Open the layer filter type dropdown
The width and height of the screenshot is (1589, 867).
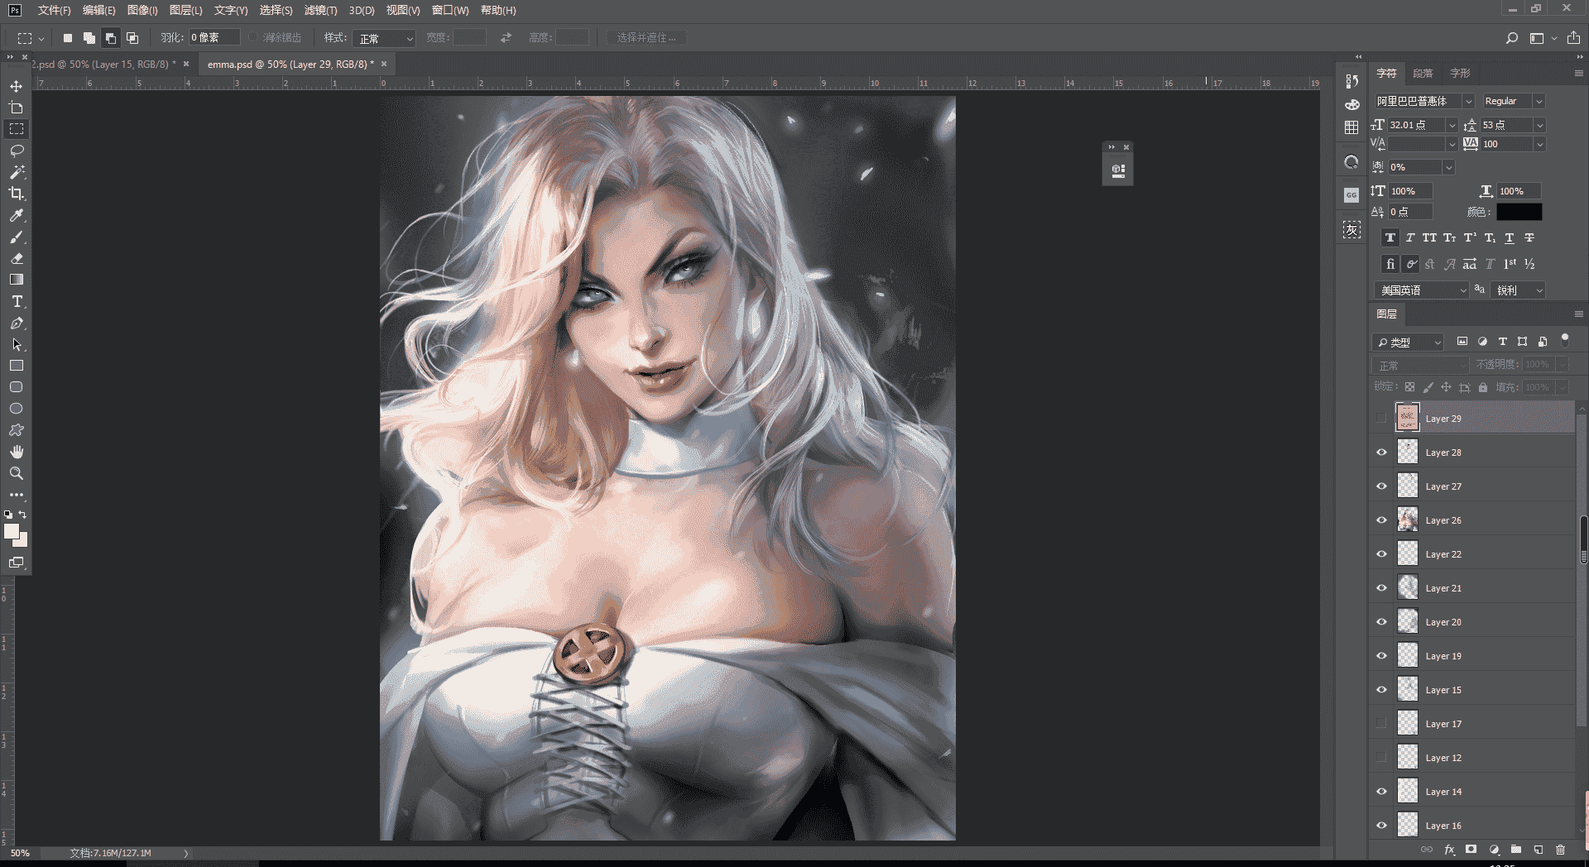click(1408, 342)
